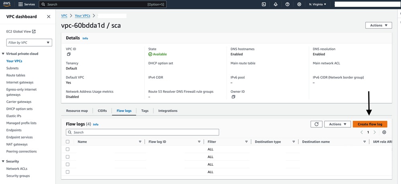Switch to the Tags tab
Image resolution: width=401 pixels, height=184 pixels.
coord(145,111)
